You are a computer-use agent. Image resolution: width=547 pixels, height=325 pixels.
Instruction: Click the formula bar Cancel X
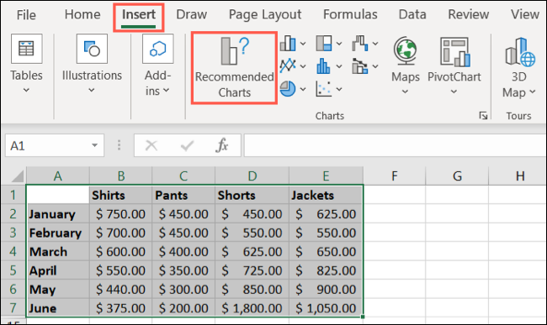point(151,145)
